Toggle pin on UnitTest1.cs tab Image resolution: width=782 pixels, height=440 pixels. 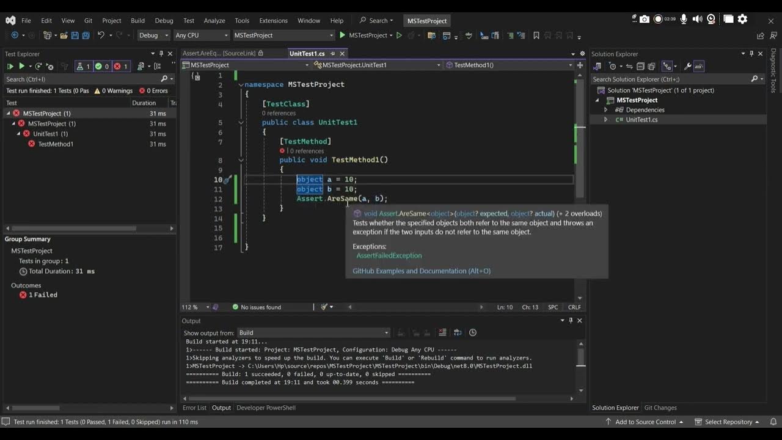pyautogui.click(x=332, y=54)
